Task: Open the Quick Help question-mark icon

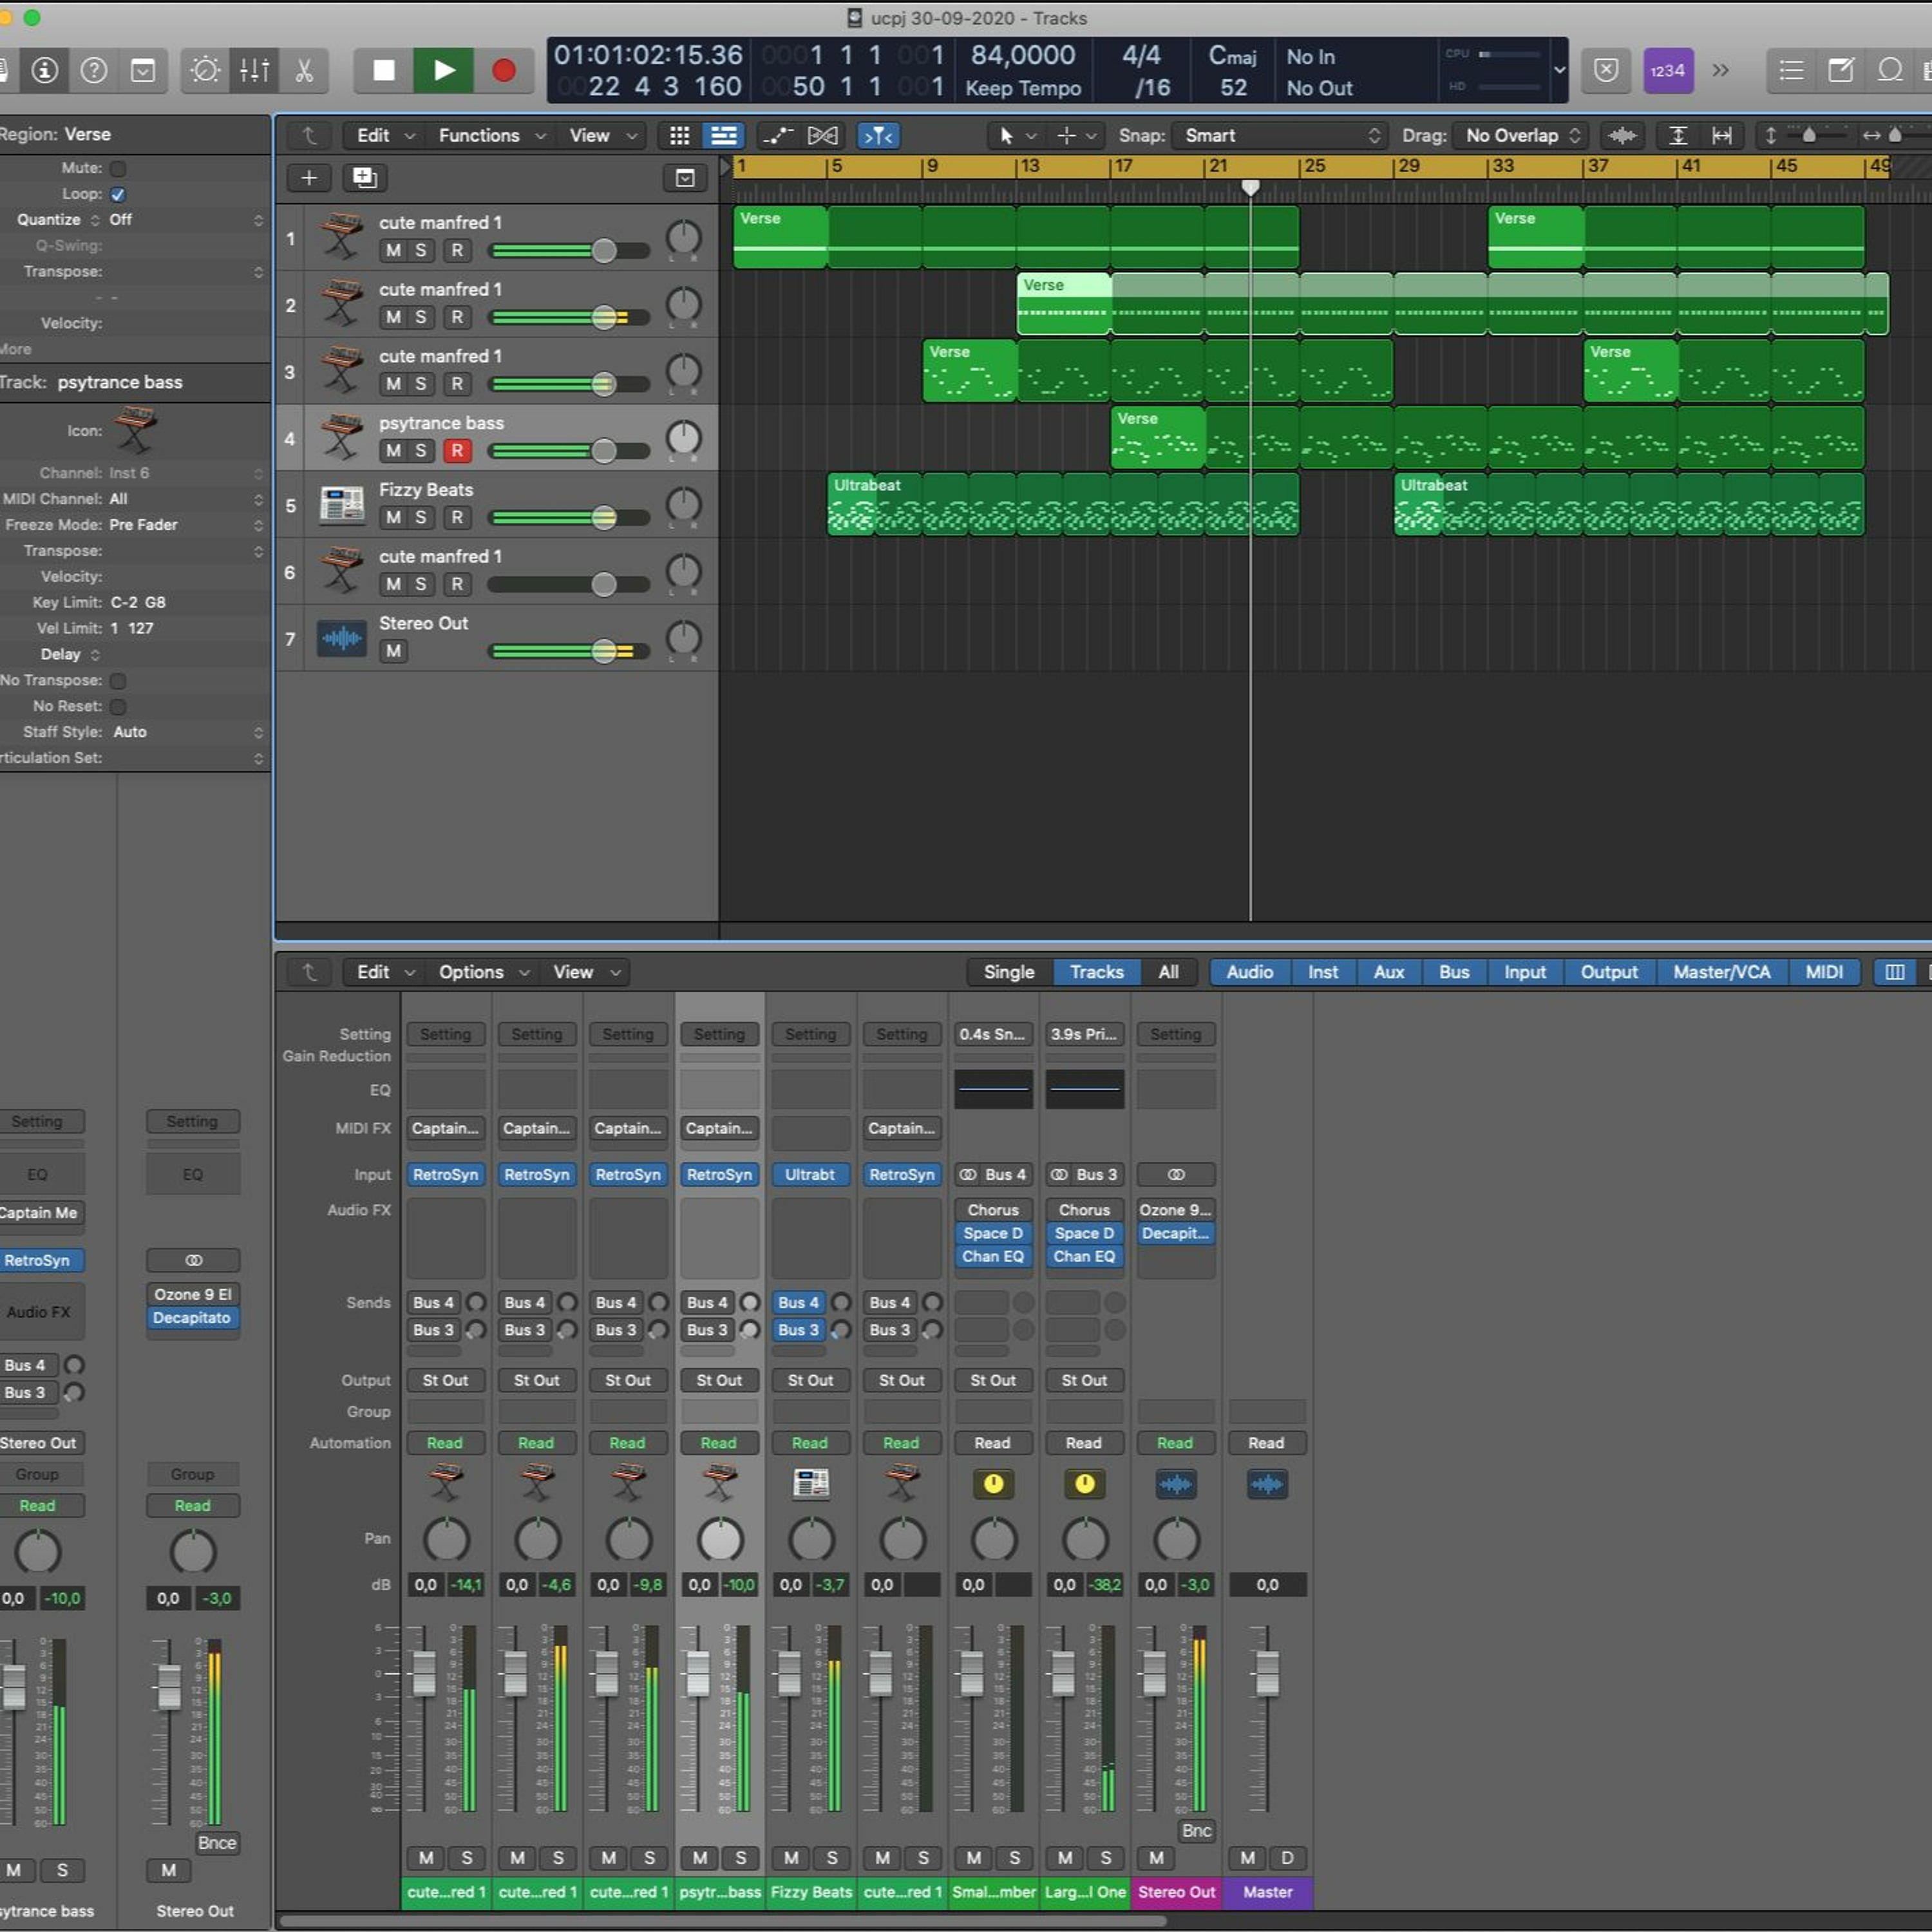Action: pos(94,70)
